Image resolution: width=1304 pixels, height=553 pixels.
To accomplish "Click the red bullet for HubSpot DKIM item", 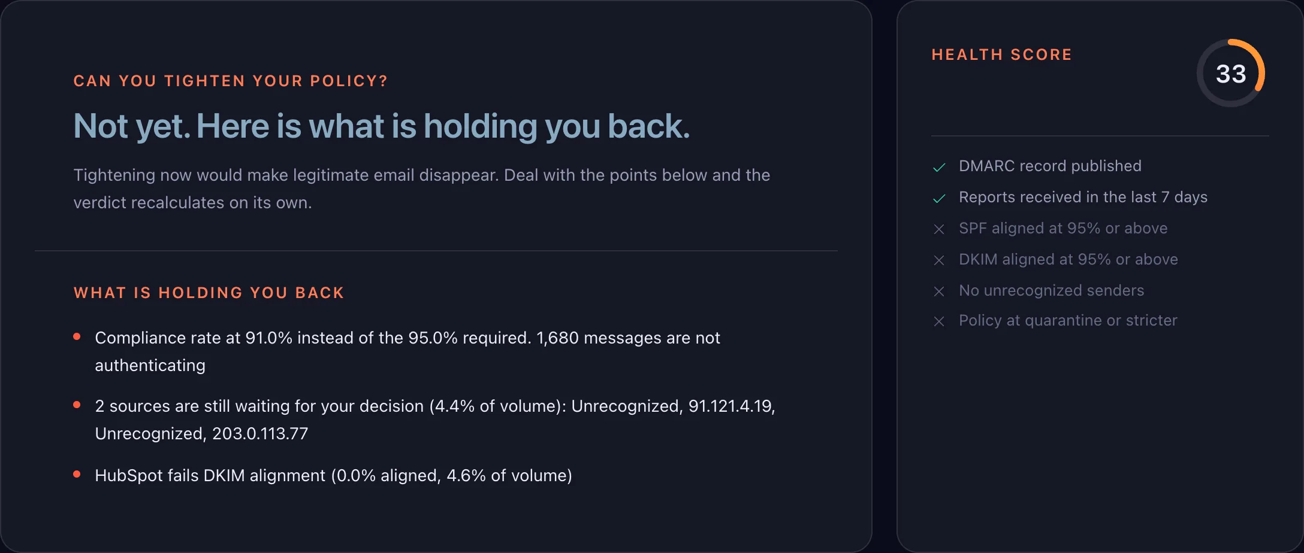I will click(x=77, y=475).
